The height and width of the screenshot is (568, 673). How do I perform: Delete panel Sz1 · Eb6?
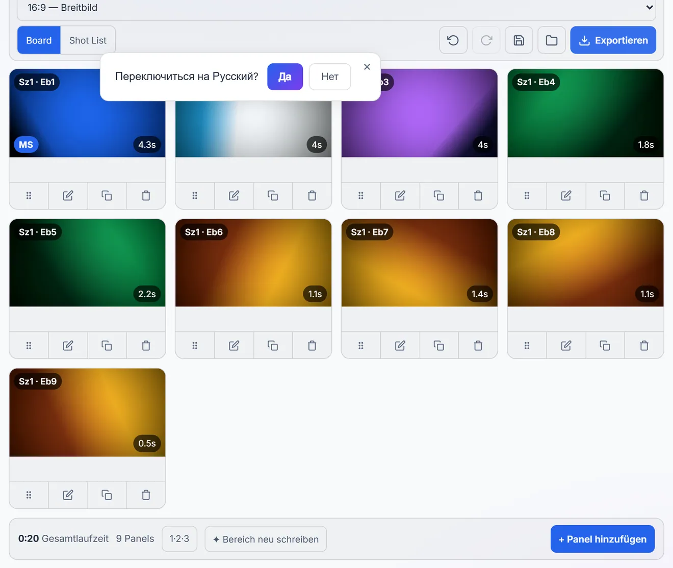(312, 346)
